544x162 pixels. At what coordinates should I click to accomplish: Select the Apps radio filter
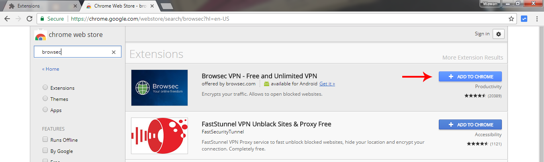[45, 110]
